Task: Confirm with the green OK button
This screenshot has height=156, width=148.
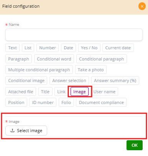Action: [135, 145]
